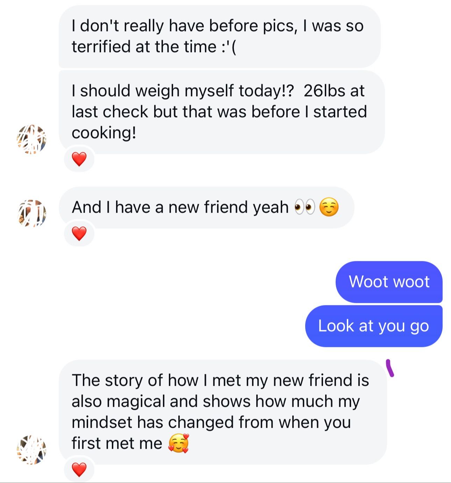
Task: Click the heart reaction under the mindset message
Action: pos(79,470)
